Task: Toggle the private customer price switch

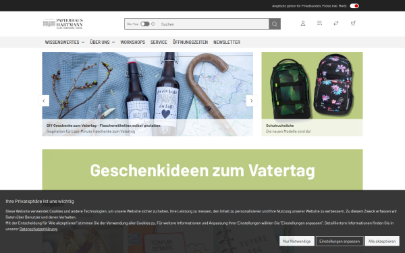Action: point(354,5)
